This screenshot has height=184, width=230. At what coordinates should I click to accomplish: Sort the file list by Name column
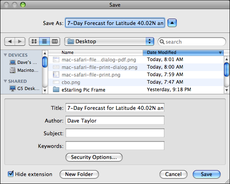[x=96, y=52]
